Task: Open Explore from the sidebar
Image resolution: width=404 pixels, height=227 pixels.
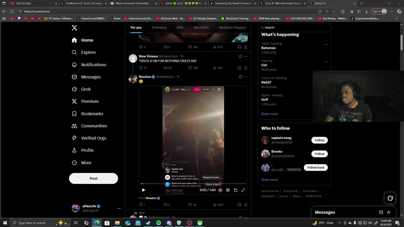Action: [x=84, y=52]
